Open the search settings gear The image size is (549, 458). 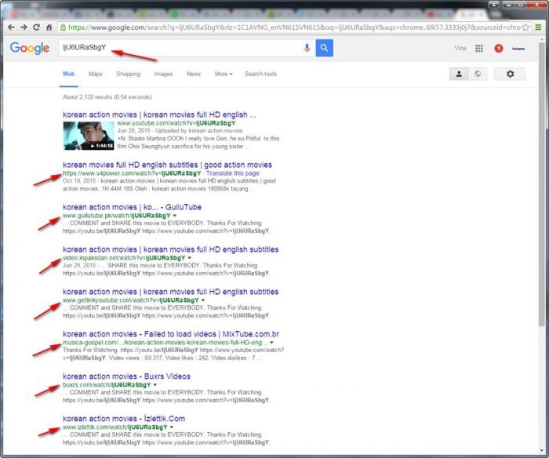pyautogui.click(x=510, y=74)
